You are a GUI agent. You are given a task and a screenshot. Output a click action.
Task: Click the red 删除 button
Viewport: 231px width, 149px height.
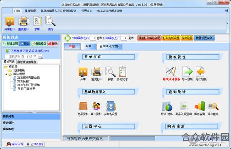click(x=53, y=44)
